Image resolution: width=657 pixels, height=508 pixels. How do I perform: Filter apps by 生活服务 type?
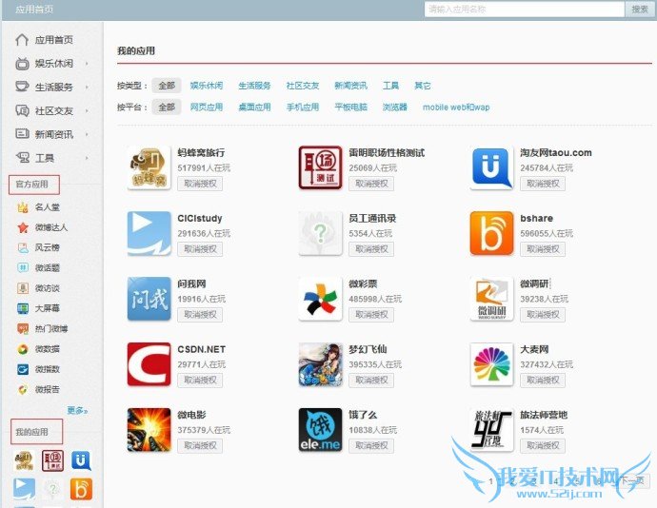[254, 86]
